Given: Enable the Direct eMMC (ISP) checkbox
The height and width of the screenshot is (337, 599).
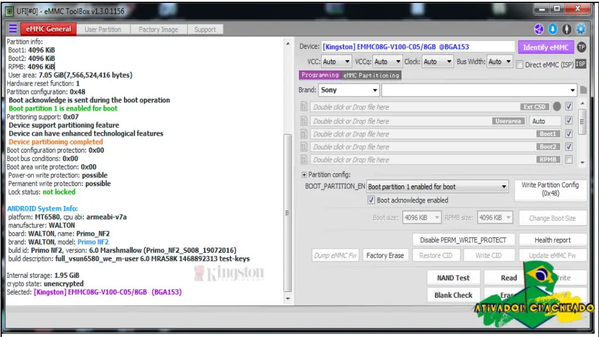Looking at the screenshot, I should click(519, 64).
